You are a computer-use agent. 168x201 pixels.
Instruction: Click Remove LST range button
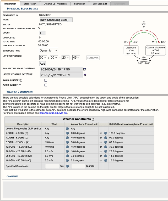tap(93, 58)
